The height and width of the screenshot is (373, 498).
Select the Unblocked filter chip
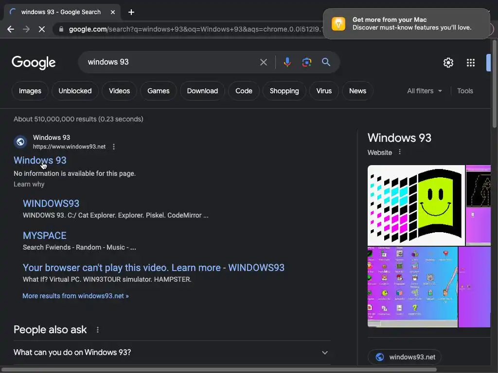[75, 91]
